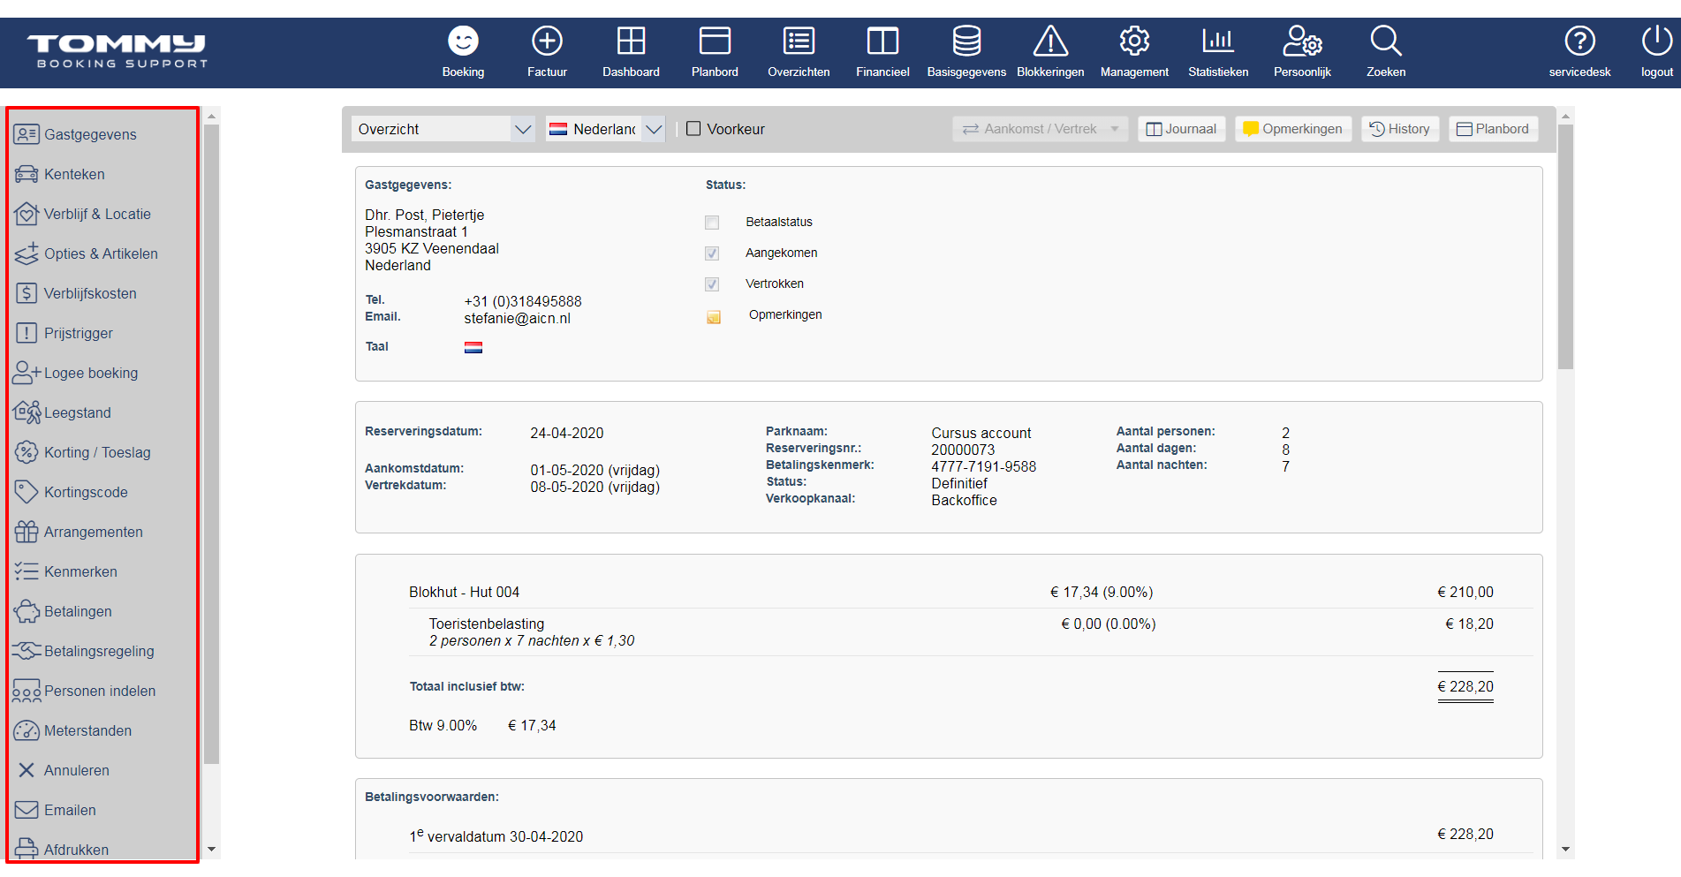Click the Verblijfskosten dollar icon
Viewport: 1681px width, 877px height.
[27, 293]
